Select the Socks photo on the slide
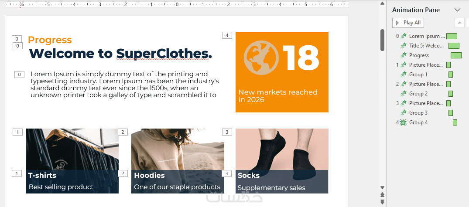This screenshot has width=469, height=207. coord(282,149)
